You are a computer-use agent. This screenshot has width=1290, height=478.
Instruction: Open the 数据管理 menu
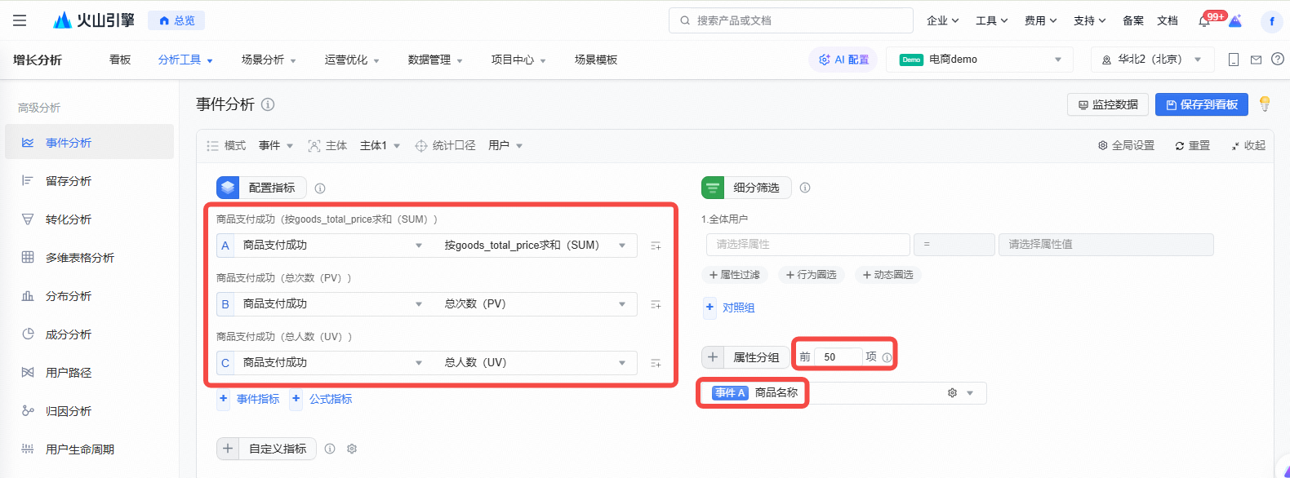435,60
